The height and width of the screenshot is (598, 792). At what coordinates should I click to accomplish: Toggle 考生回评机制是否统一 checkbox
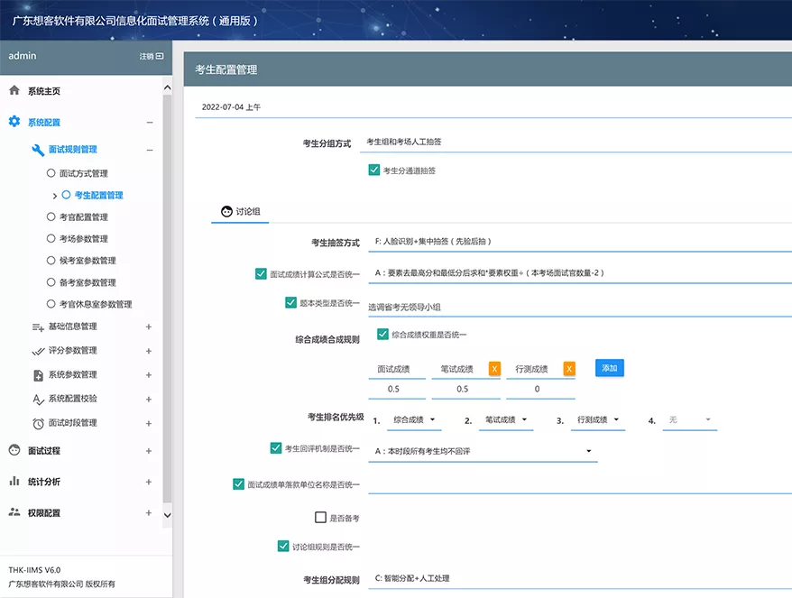point(276,448)
